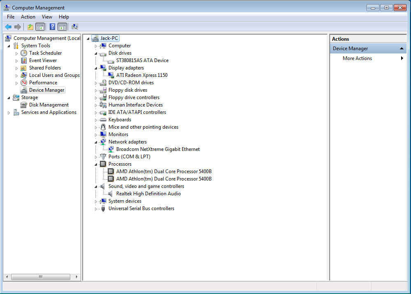This screenshot has width=411, height=294.
Task: Click Scan for hardware changes icon
Action: [x=75, y=27]
